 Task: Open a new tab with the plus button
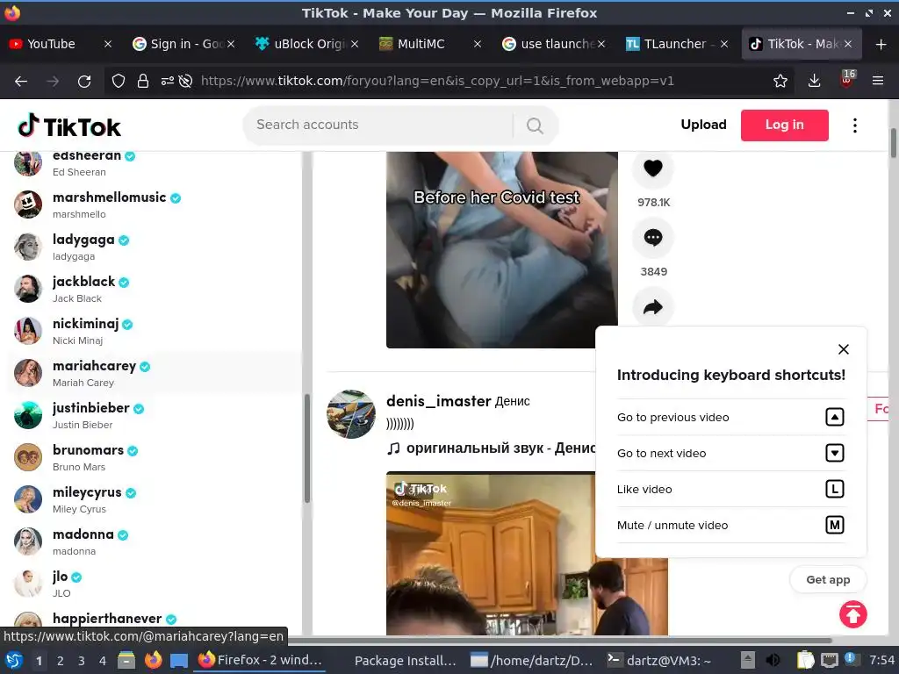pyautogui.click(x=881, y=44)
